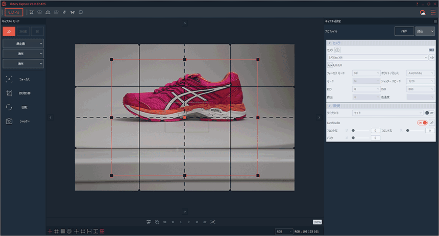Select the crop frame tool
The height and width of the screenshot is (236, 439).
[x=9, y=93]
